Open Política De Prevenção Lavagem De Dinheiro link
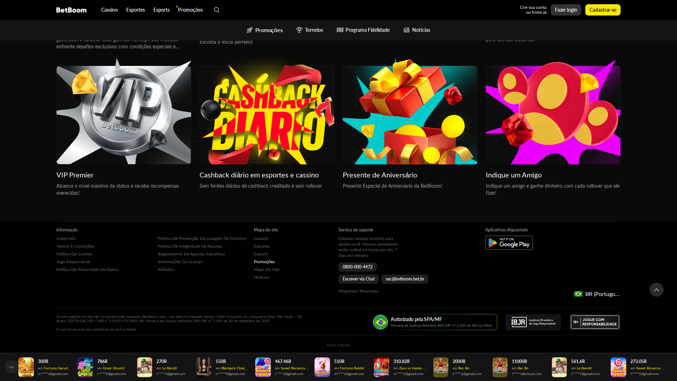 coord(202,238)
